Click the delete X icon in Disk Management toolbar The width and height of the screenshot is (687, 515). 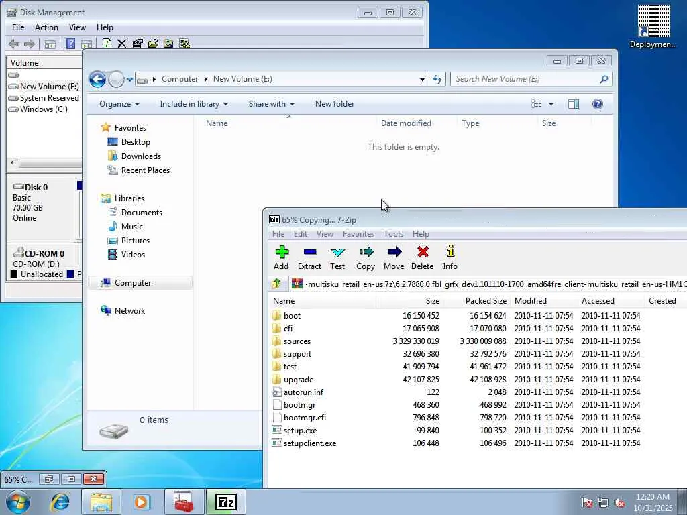pos(122,44)
